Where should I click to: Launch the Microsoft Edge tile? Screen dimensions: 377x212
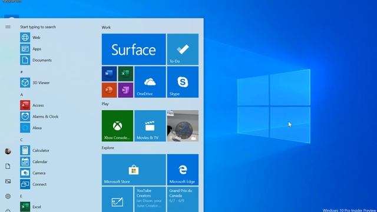(183, 170)
